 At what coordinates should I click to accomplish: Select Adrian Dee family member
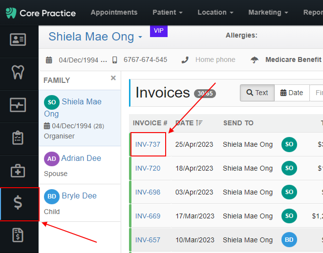tap(81, 158)
